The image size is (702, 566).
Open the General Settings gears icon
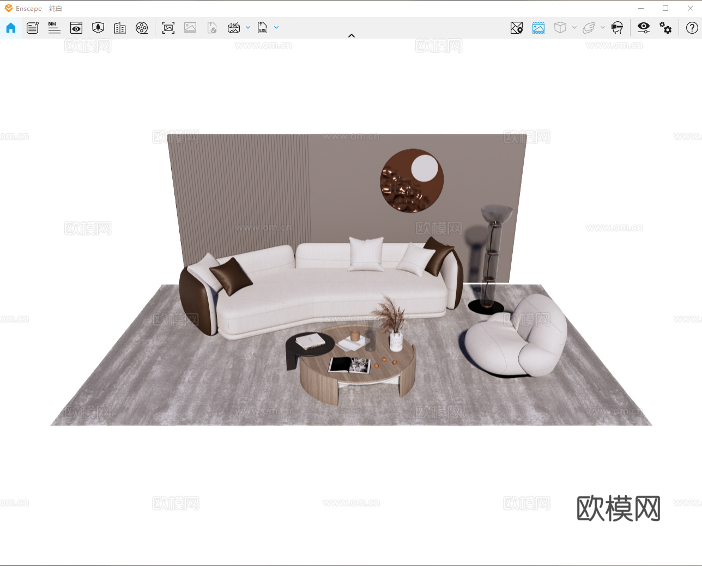click(665, 28)
